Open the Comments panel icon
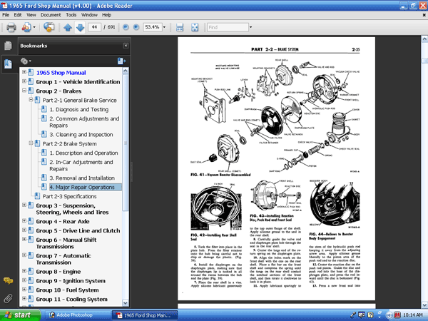Screen dimensions: 428x321 point(8,280)
